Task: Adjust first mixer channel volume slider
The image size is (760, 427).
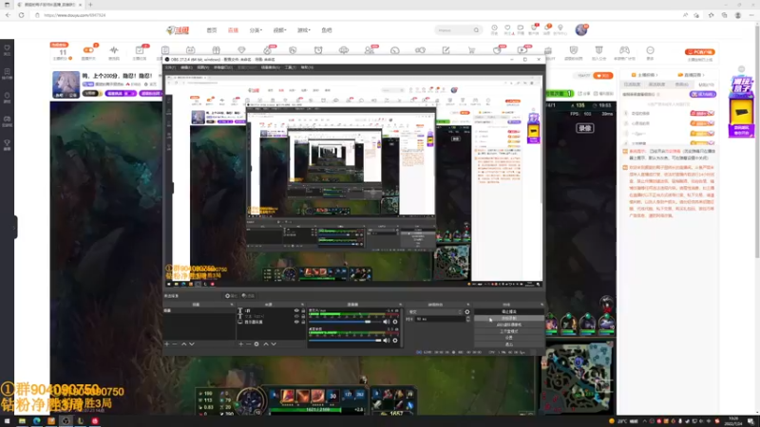Action: (x=345, y=322)
